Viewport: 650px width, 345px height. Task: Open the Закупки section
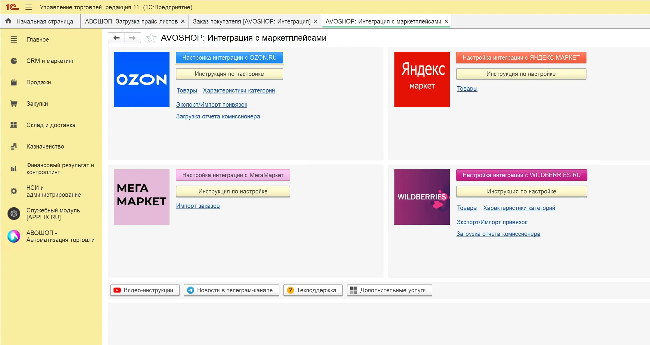point(37,104)
